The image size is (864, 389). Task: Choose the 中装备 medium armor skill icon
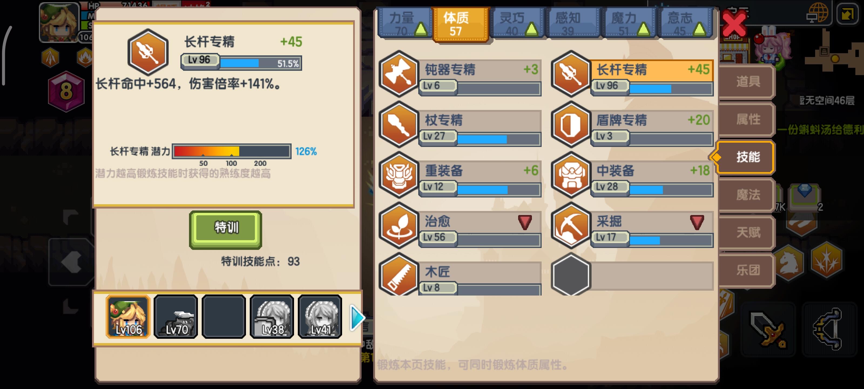(x=571, y=175)
